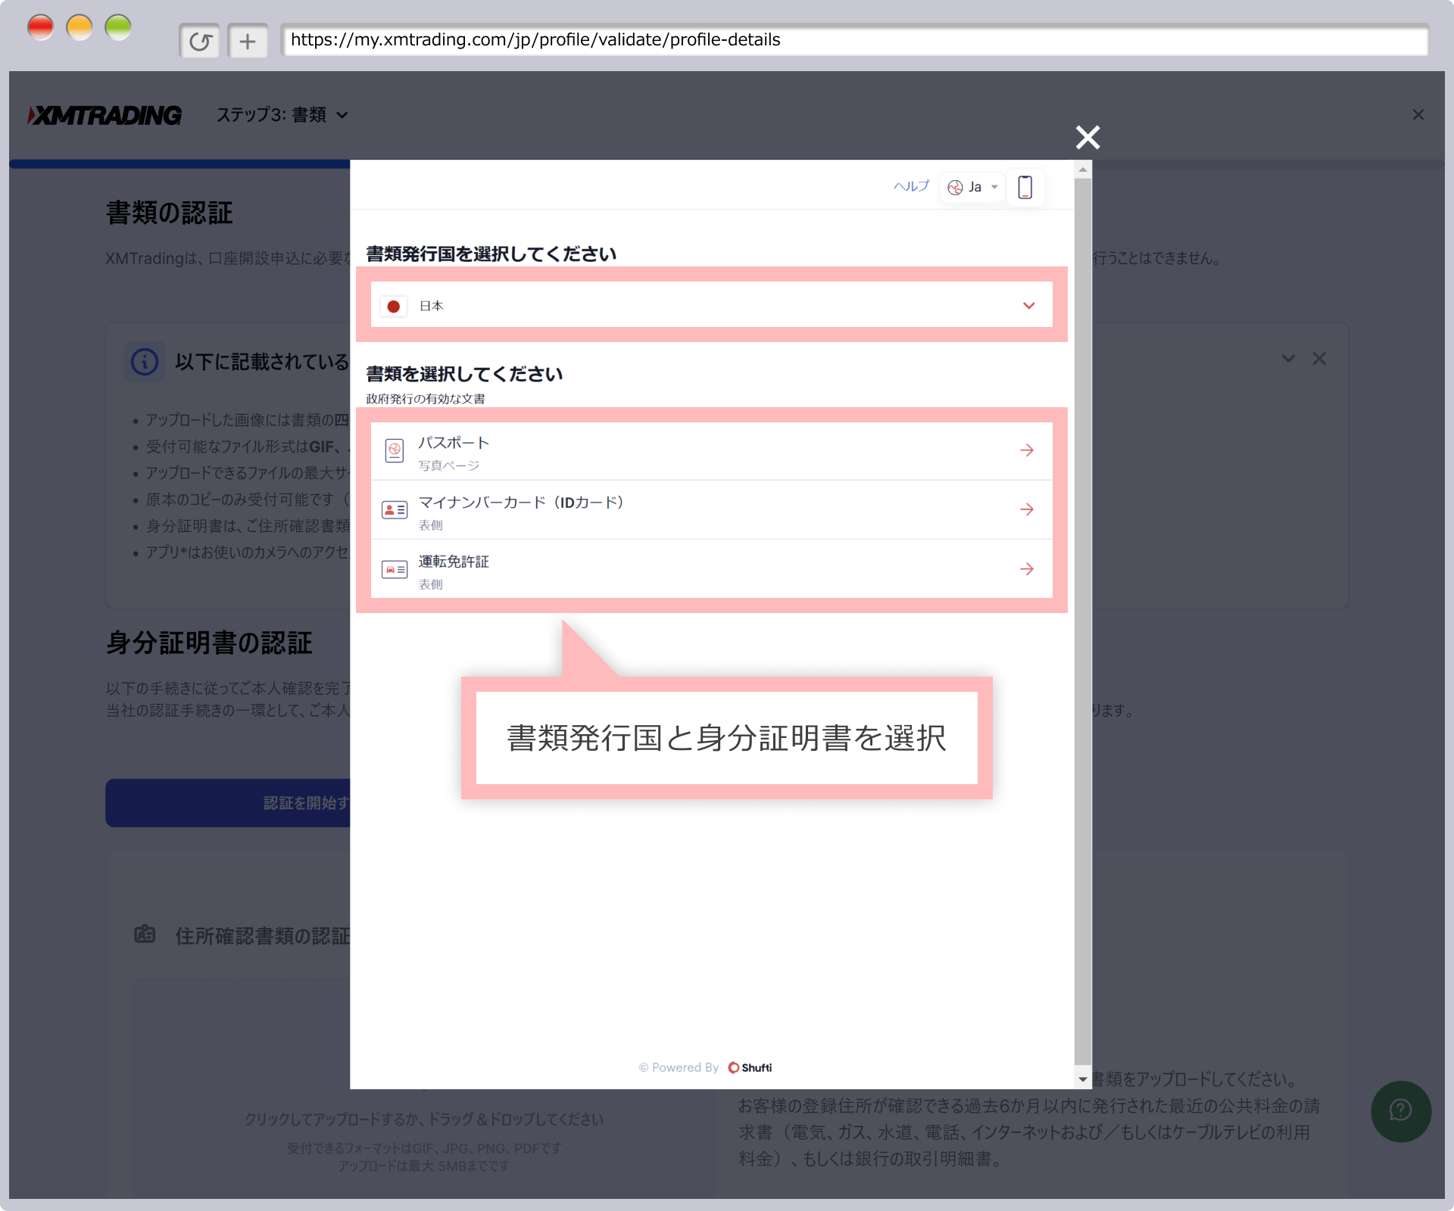This screenshot has width=1454, height=1211.
Task: Click the mobile phone icon in modal header
Action: click(1025, 187)
